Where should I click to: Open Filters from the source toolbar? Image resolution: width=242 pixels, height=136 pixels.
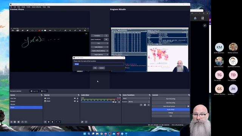point(44,91)
